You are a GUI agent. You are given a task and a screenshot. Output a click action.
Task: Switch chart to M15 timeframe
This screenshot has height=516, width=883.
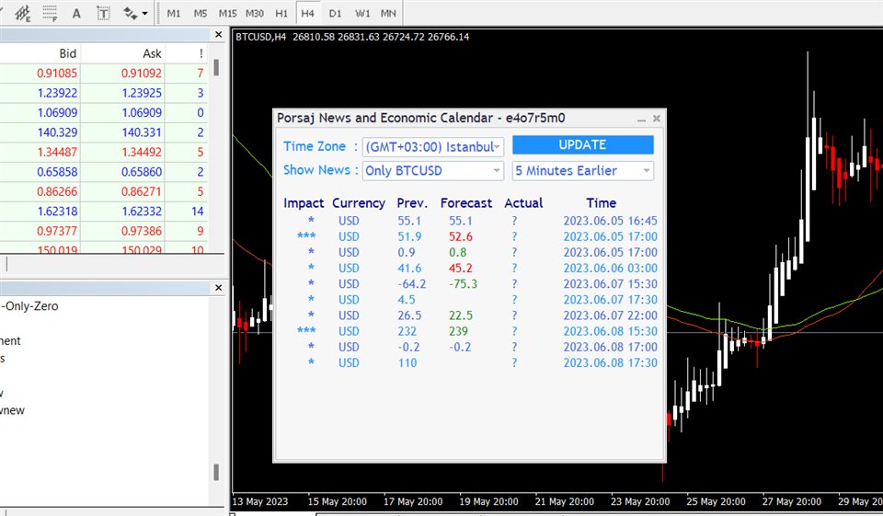click(x=227, y=13)
